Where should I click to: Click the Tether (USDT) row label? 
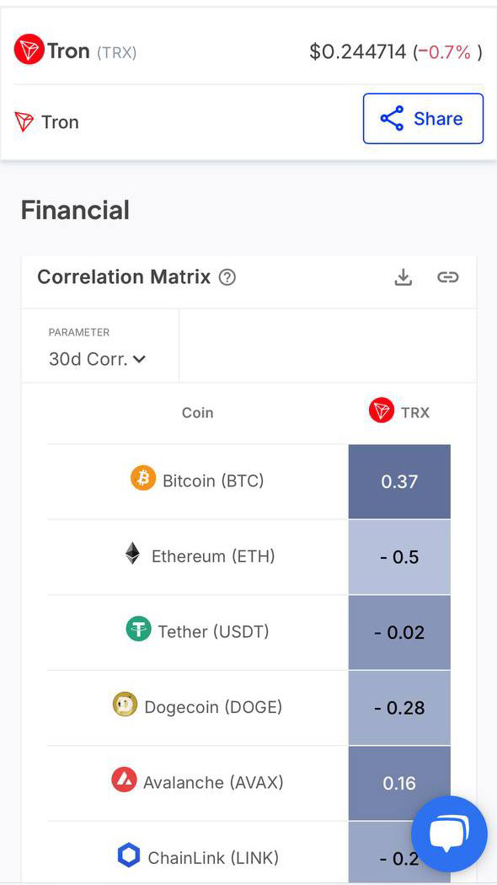click(213, 631)
